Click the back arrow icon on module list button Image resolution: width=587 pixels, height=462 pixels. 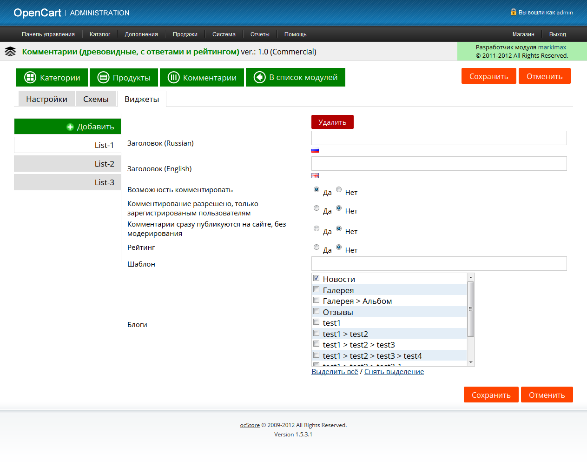click(x=259, y=77)
